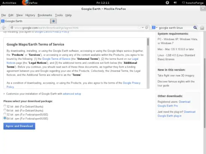Click the Agree and Download button

(x=19, y=126)
